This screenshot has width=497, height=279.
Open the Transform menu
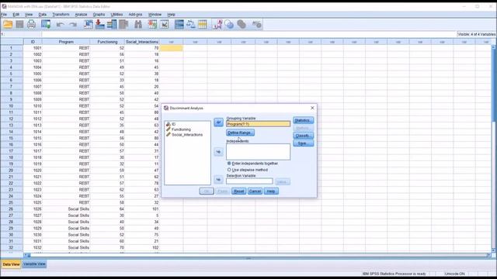coord(61,15)
